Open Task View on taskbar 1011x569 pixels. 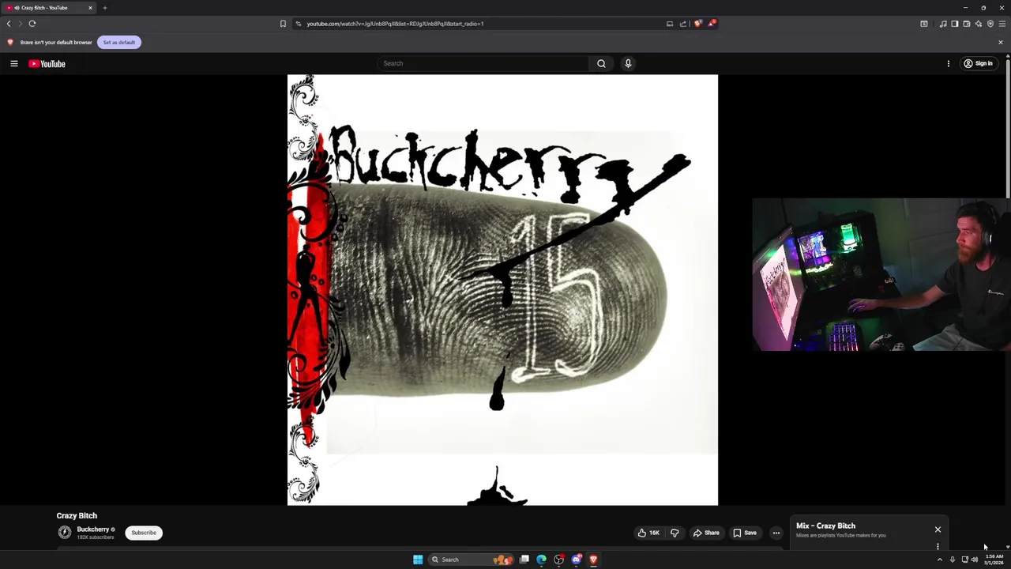pyautogui.click(x=524, y=560)
